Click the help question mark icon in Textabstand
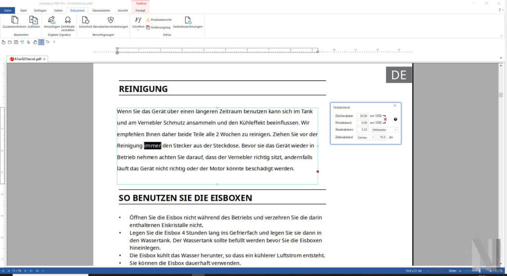Image resolution: width=507 pixels, height=276 pixels. click(x=396, y=119)
